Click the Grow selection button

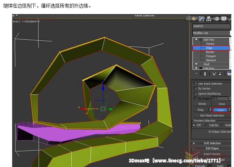pos(222,104)
